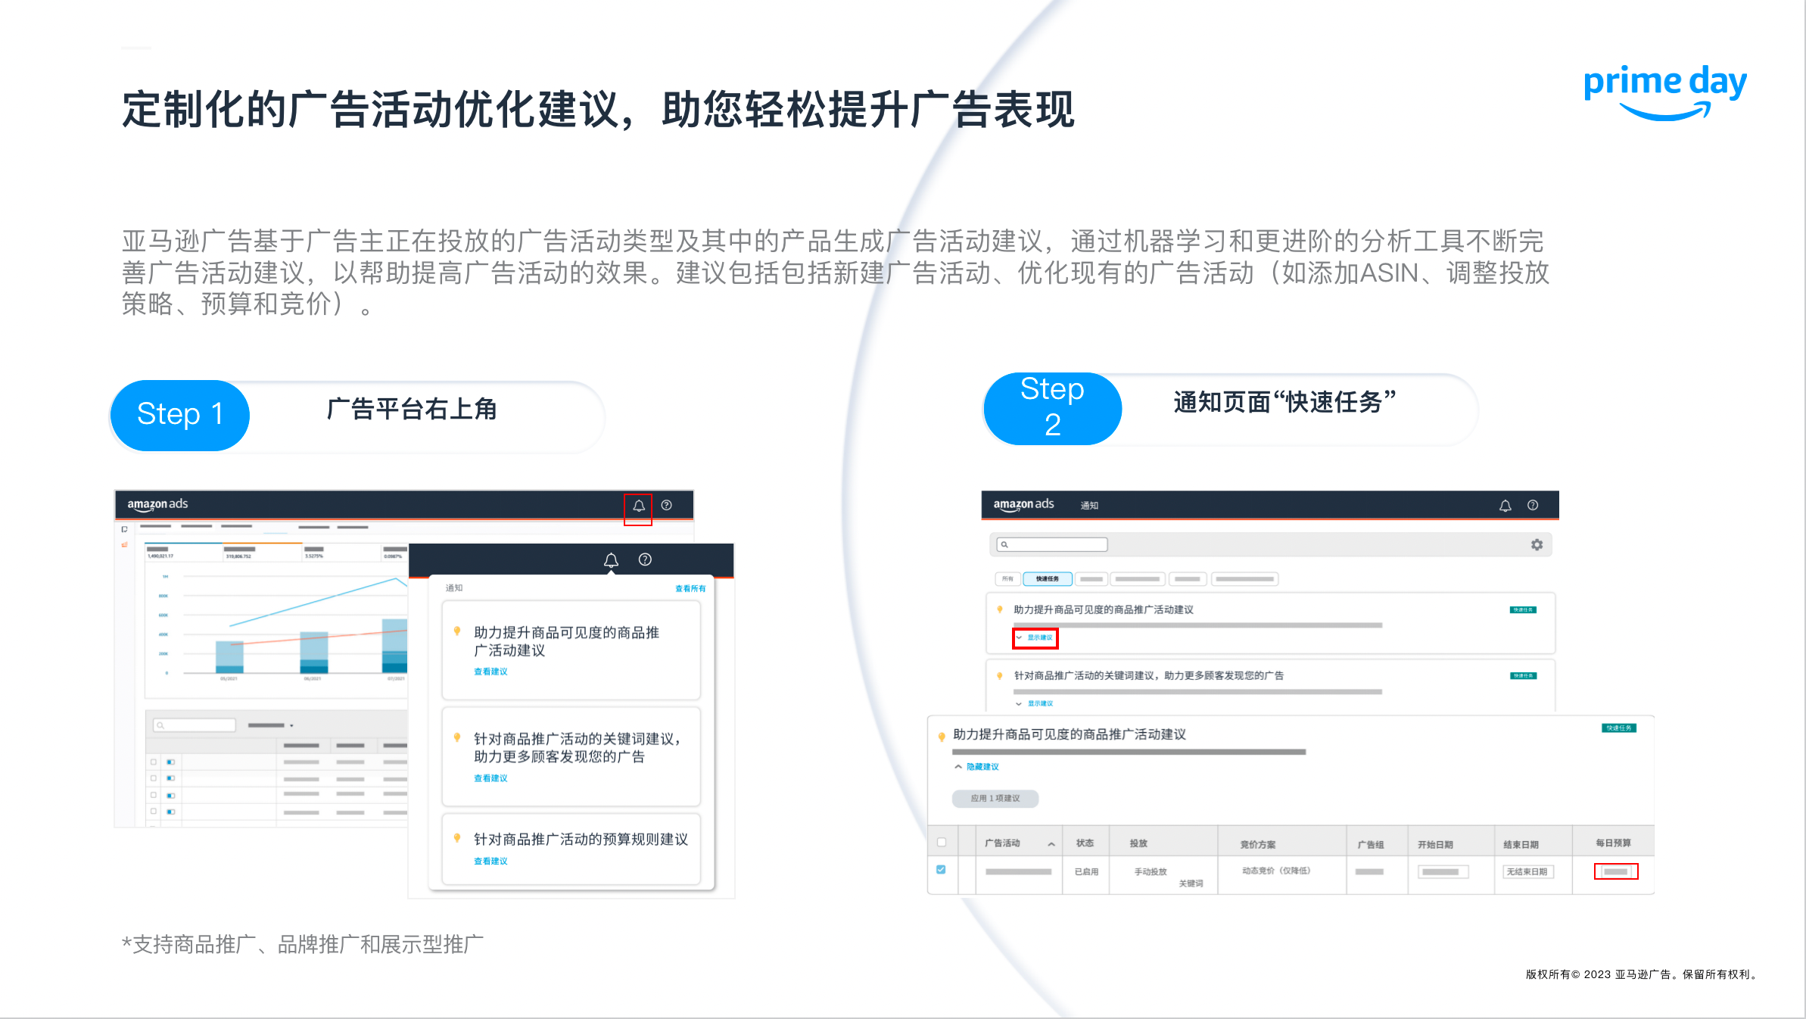Screen dimensions: 1806x1019
Task: Select the 快速任务 tab
Action: (x=1048, y=578)
